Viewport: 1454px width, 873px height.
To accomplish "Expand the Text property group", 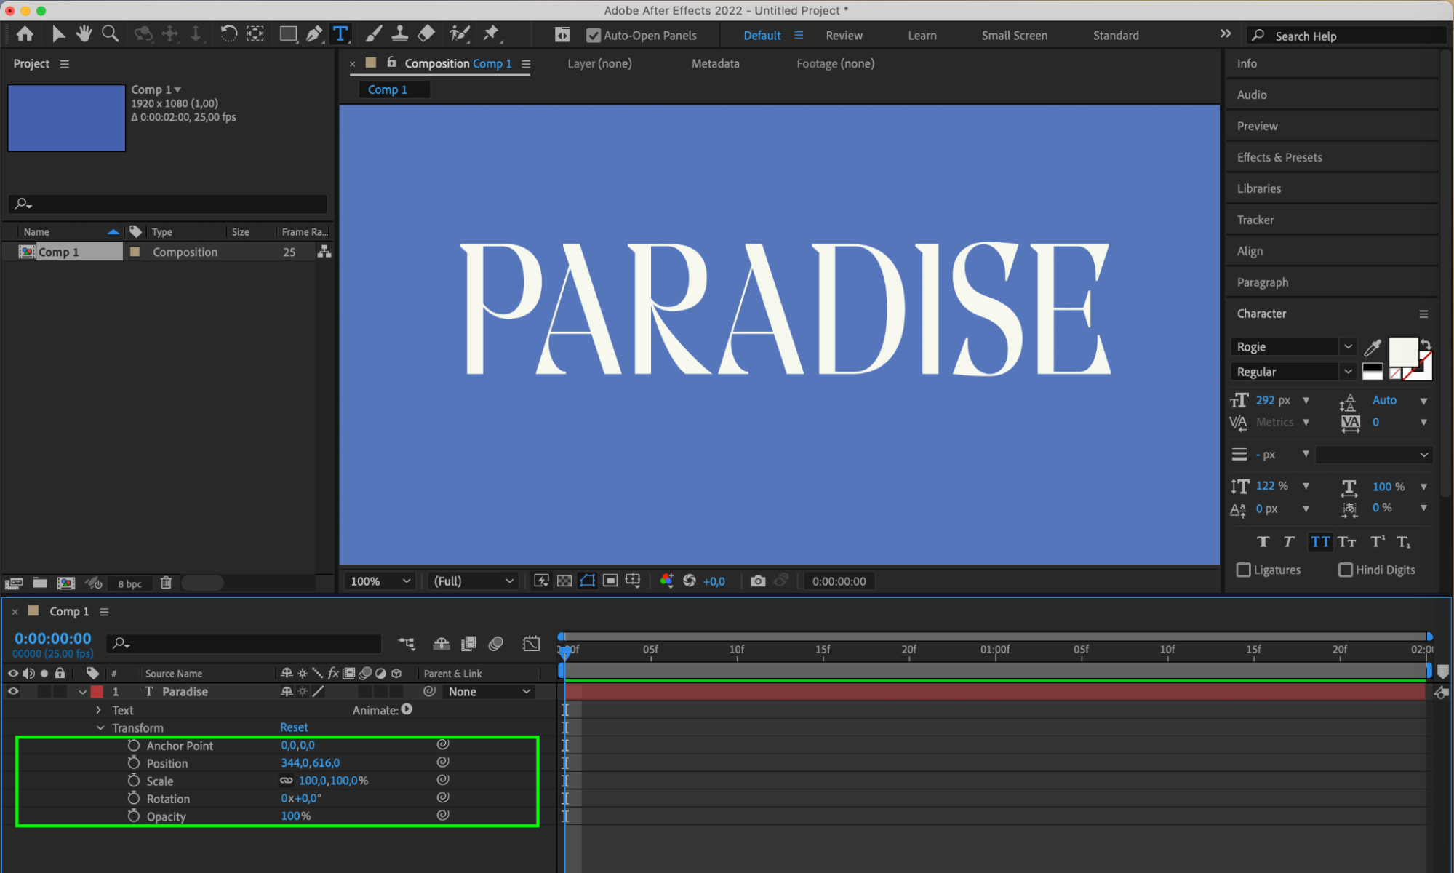I will point(99,710).
